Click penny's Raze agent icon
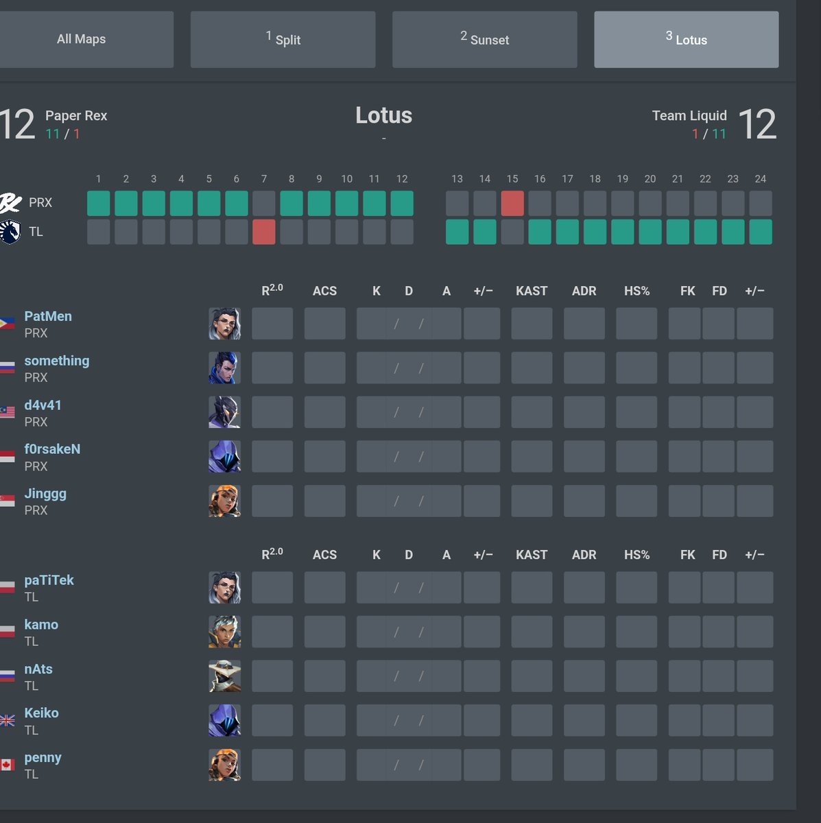Viewport: 821px width, 823px height. click(225, 765)
